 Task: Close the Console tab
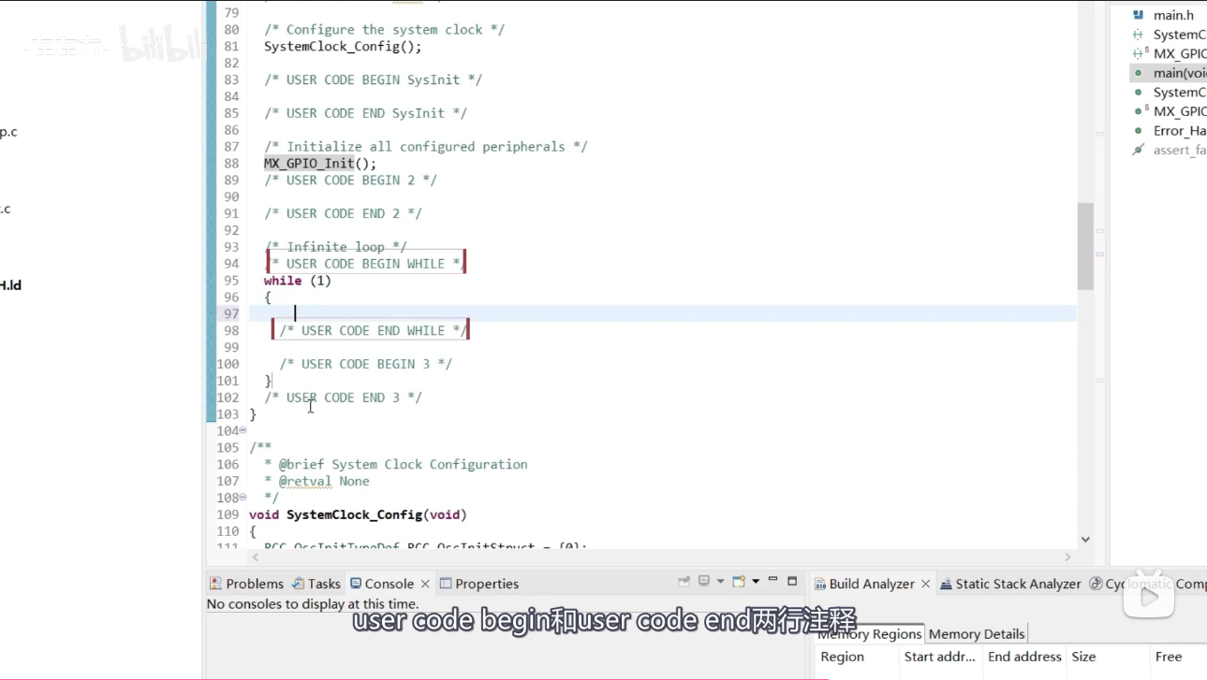pos(425,584)
